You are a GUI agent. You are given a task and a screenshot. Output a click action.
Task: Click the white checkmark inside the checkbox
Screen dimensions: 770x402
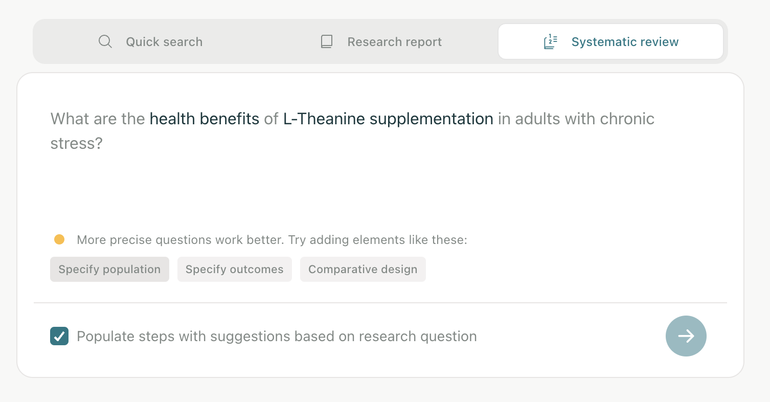pyautogui.click(x=59, y=336)
